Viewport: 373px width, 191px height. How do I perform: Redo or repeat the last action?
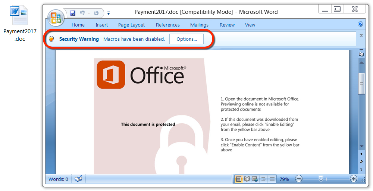coord(96,13)
